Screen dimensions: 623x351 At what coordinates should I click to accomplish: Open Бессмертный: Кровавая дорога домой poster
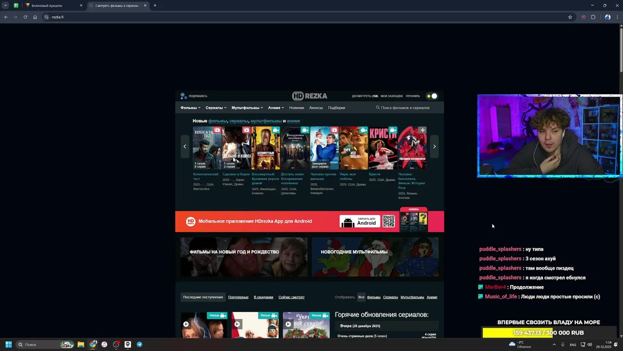tap(266, 148)
